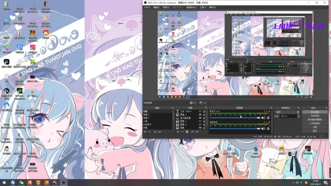Toggle visibility of the 文本 (GDI+) source
The width and height of the screenshot is (331, 186).
[200, 111]
